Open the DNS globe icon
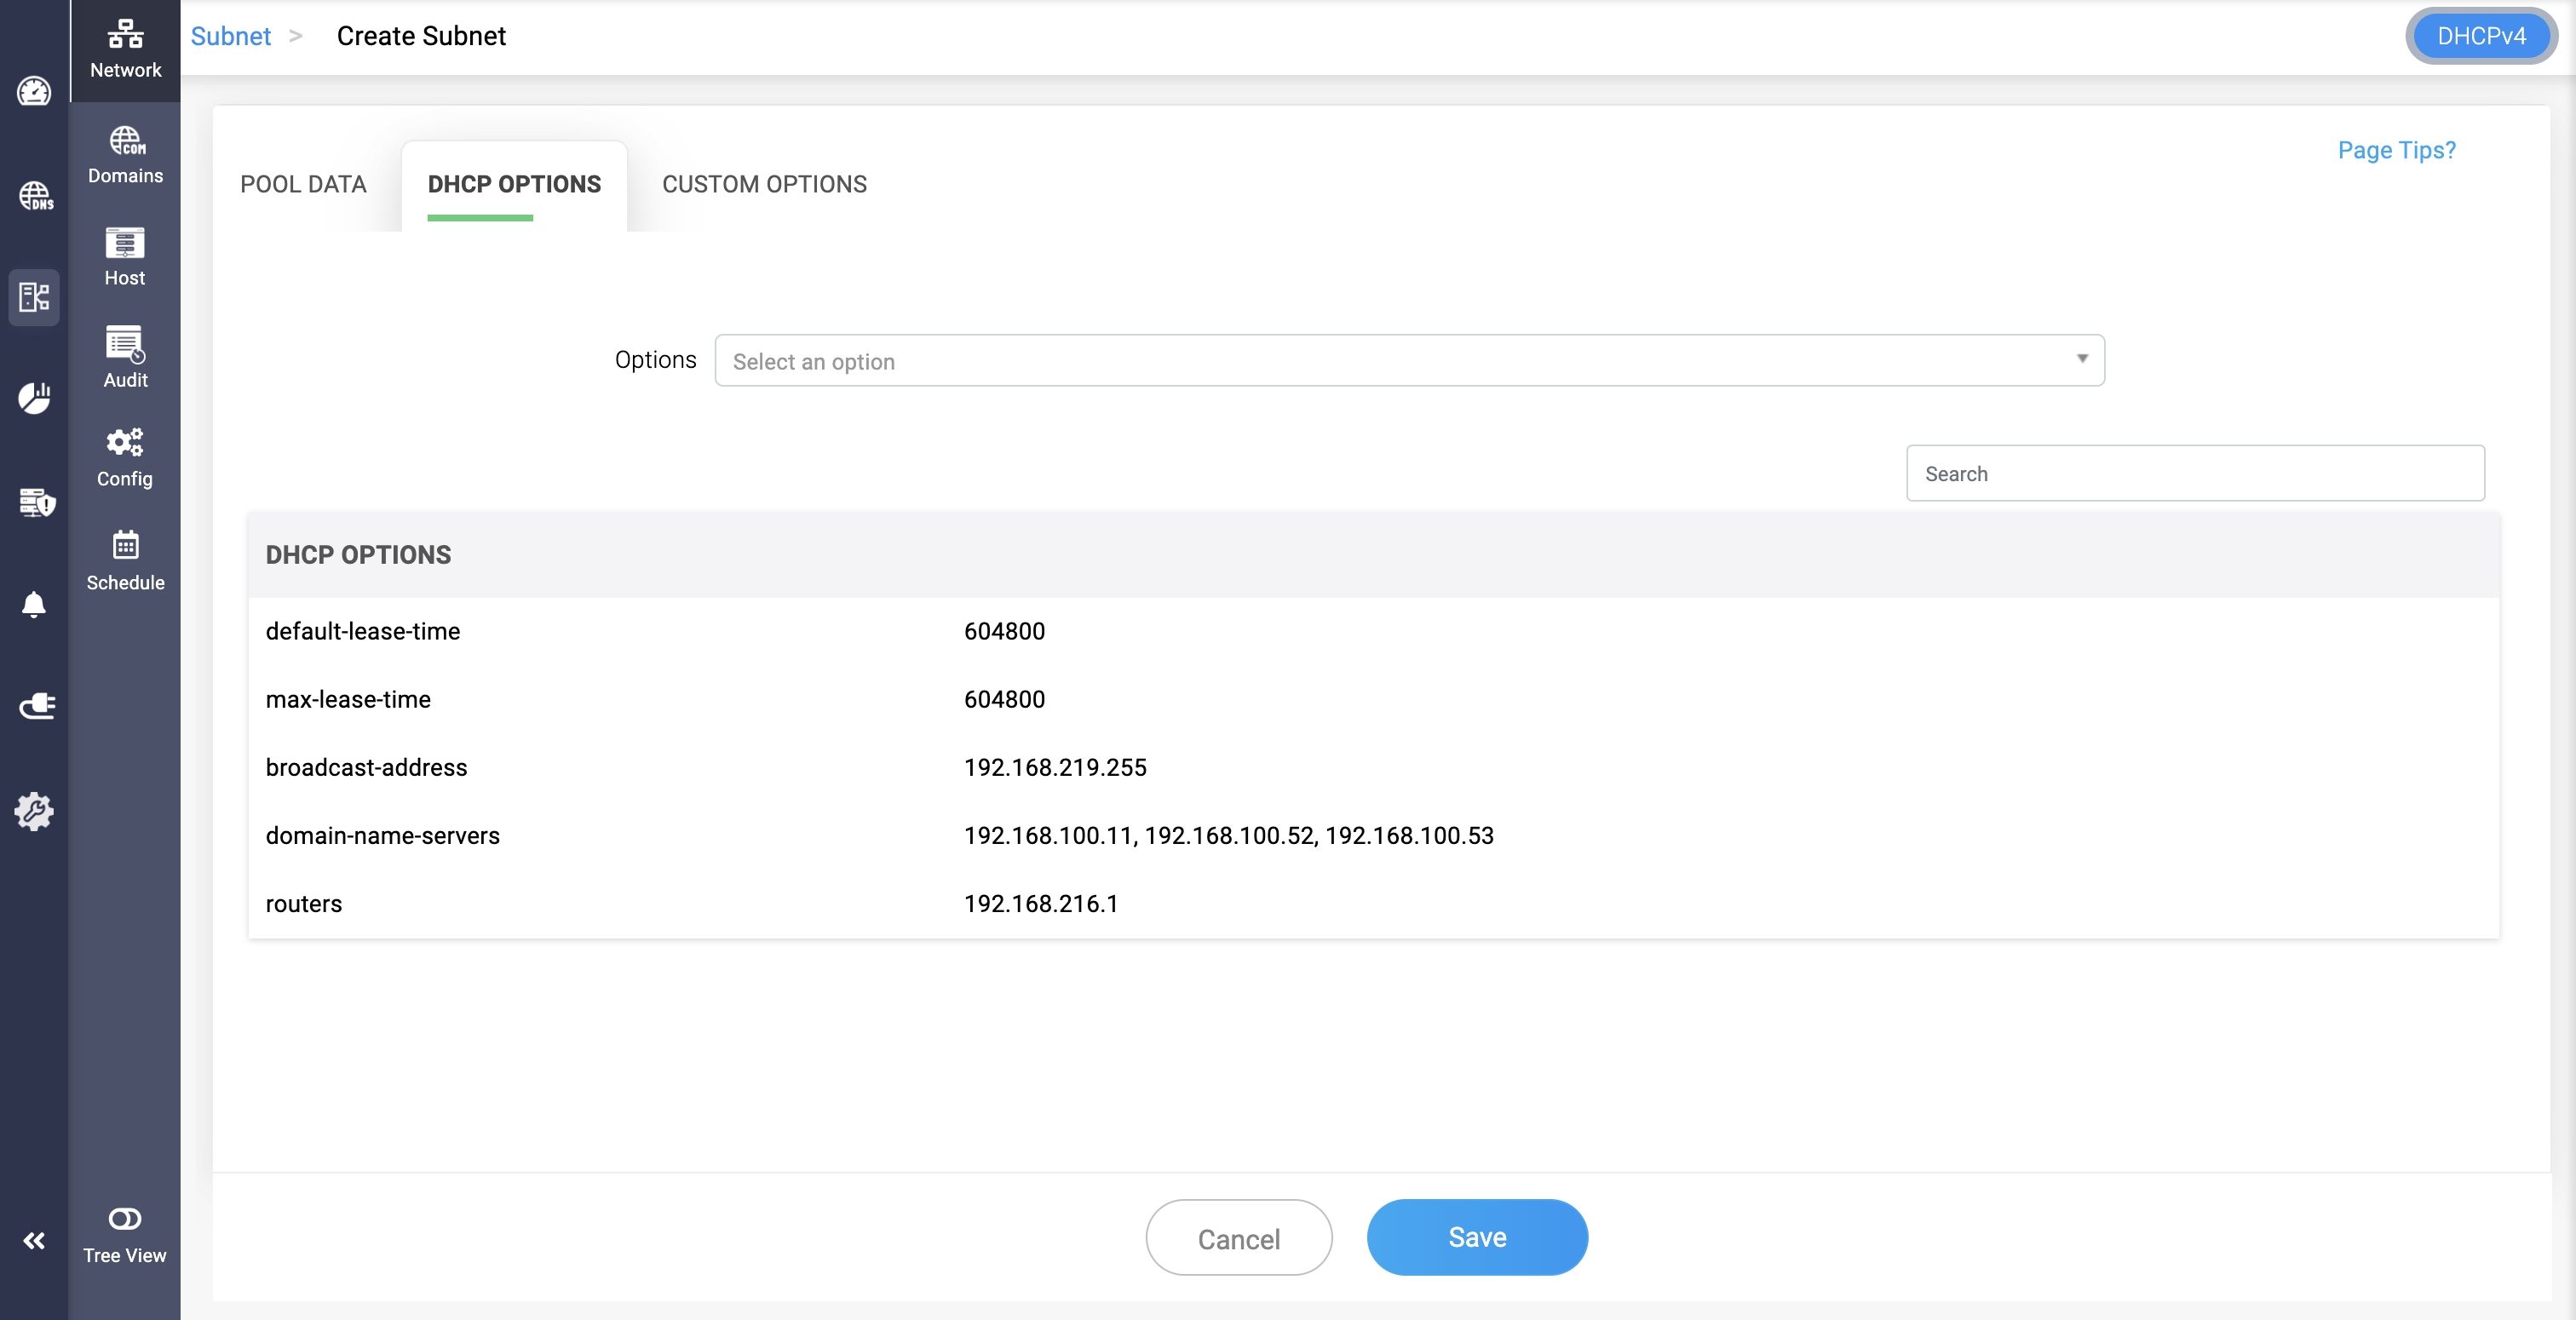Image resolution: width=2576 pixels, height=1320 pixels. coord(35,195)
